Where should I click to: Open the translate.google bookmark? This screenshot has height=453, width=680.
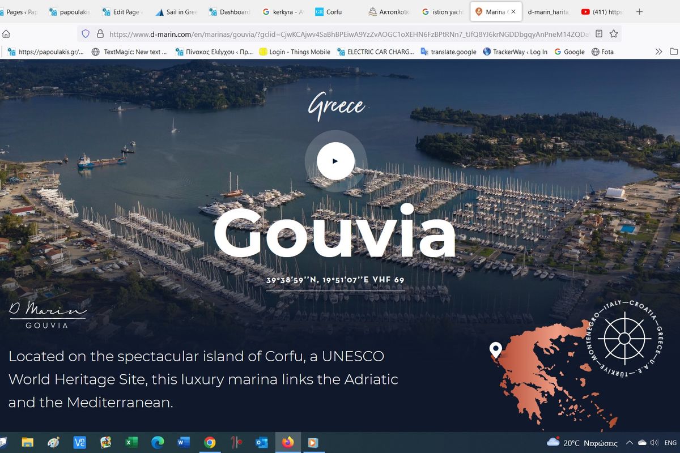[448, 52]
